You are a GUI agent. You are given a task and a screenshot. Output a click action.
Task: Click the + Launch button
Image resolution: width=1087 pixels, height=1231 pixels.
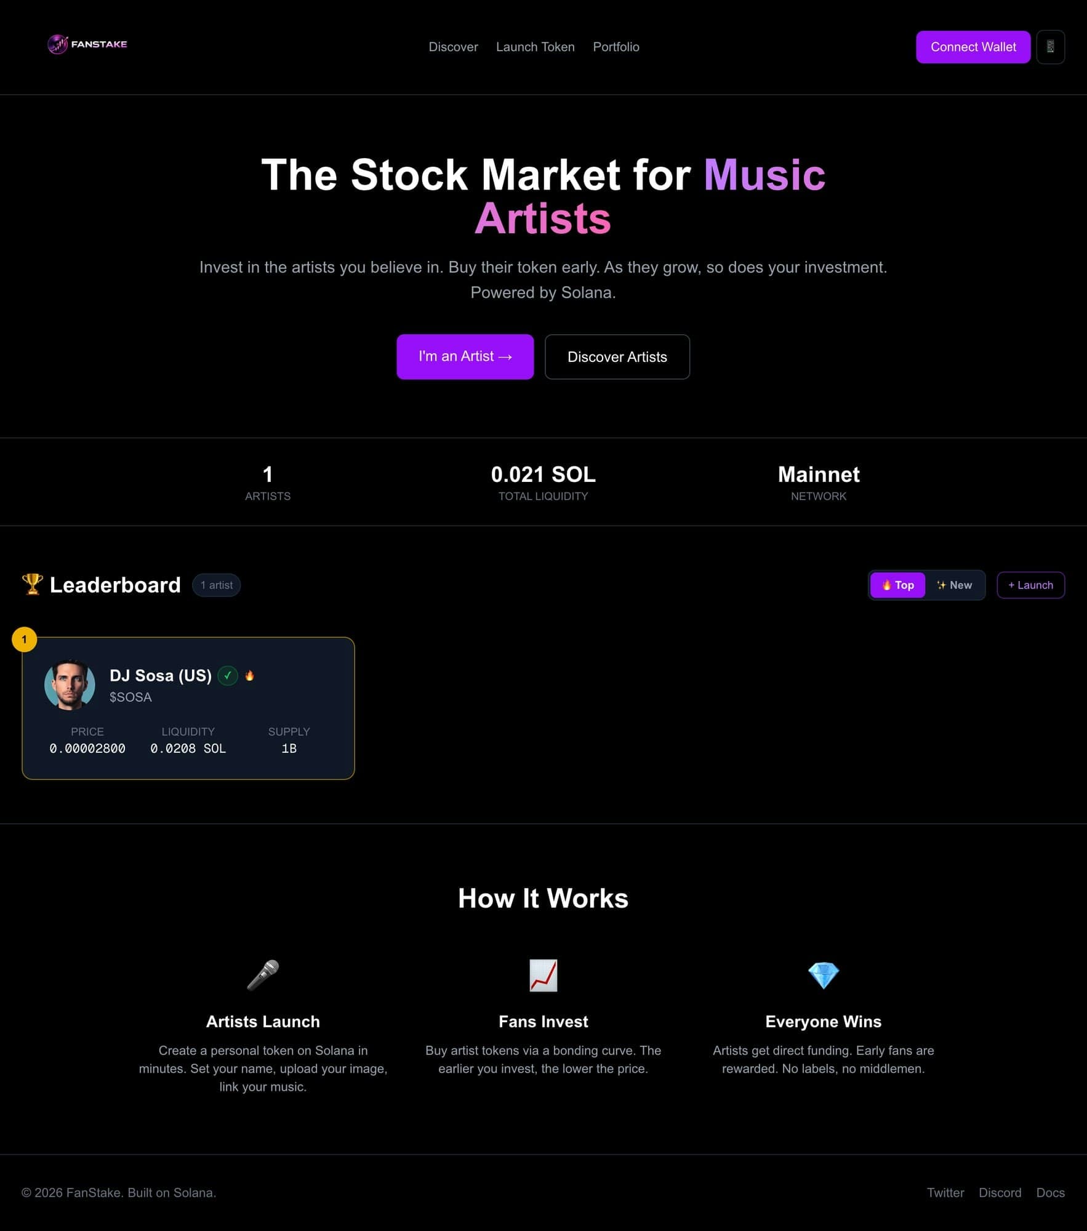[x=1030, y=585]
